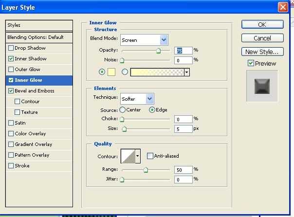Click the Choke percent input field
Screen dimensions: 294x217
[183, 119]
